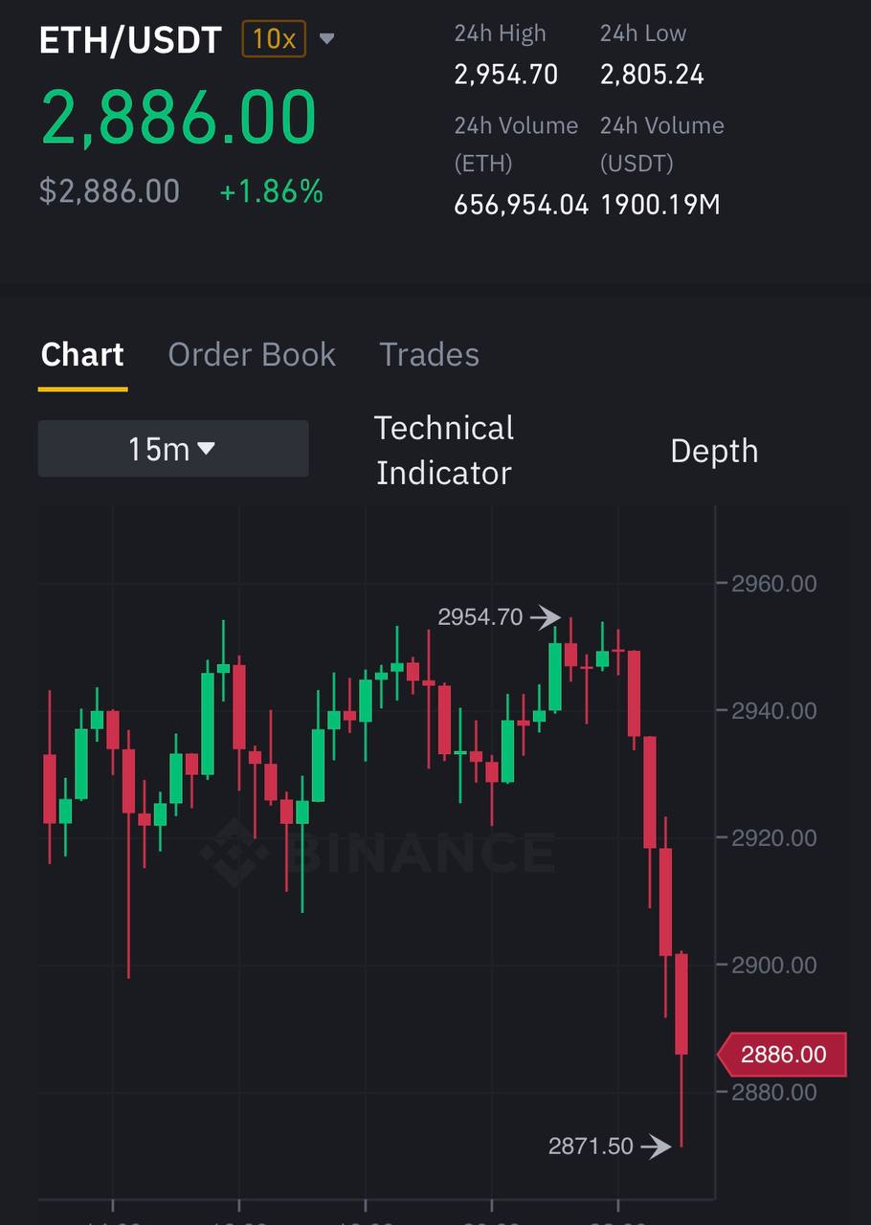The width and height of the screenshot is (871, 1225).
Task: Tap the large green 2,886.00 price
Action: (178, 119)
